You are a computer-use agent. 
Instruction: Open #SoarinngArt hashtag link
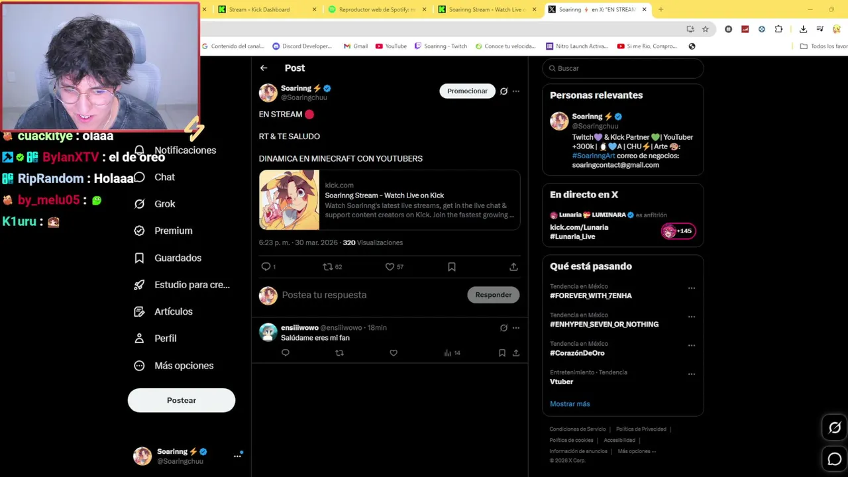pos(594,156)
